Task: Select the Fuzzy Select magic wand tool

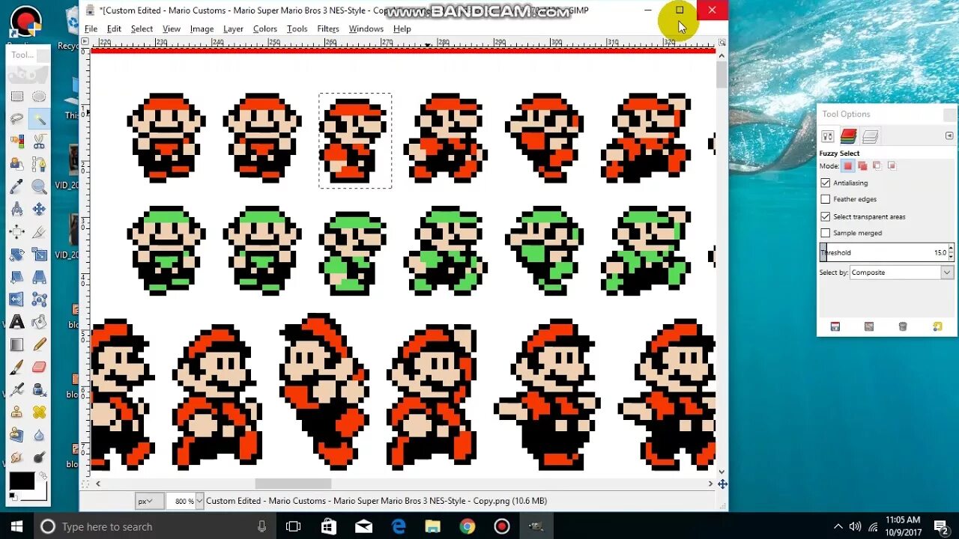Action: pos(39,118)
